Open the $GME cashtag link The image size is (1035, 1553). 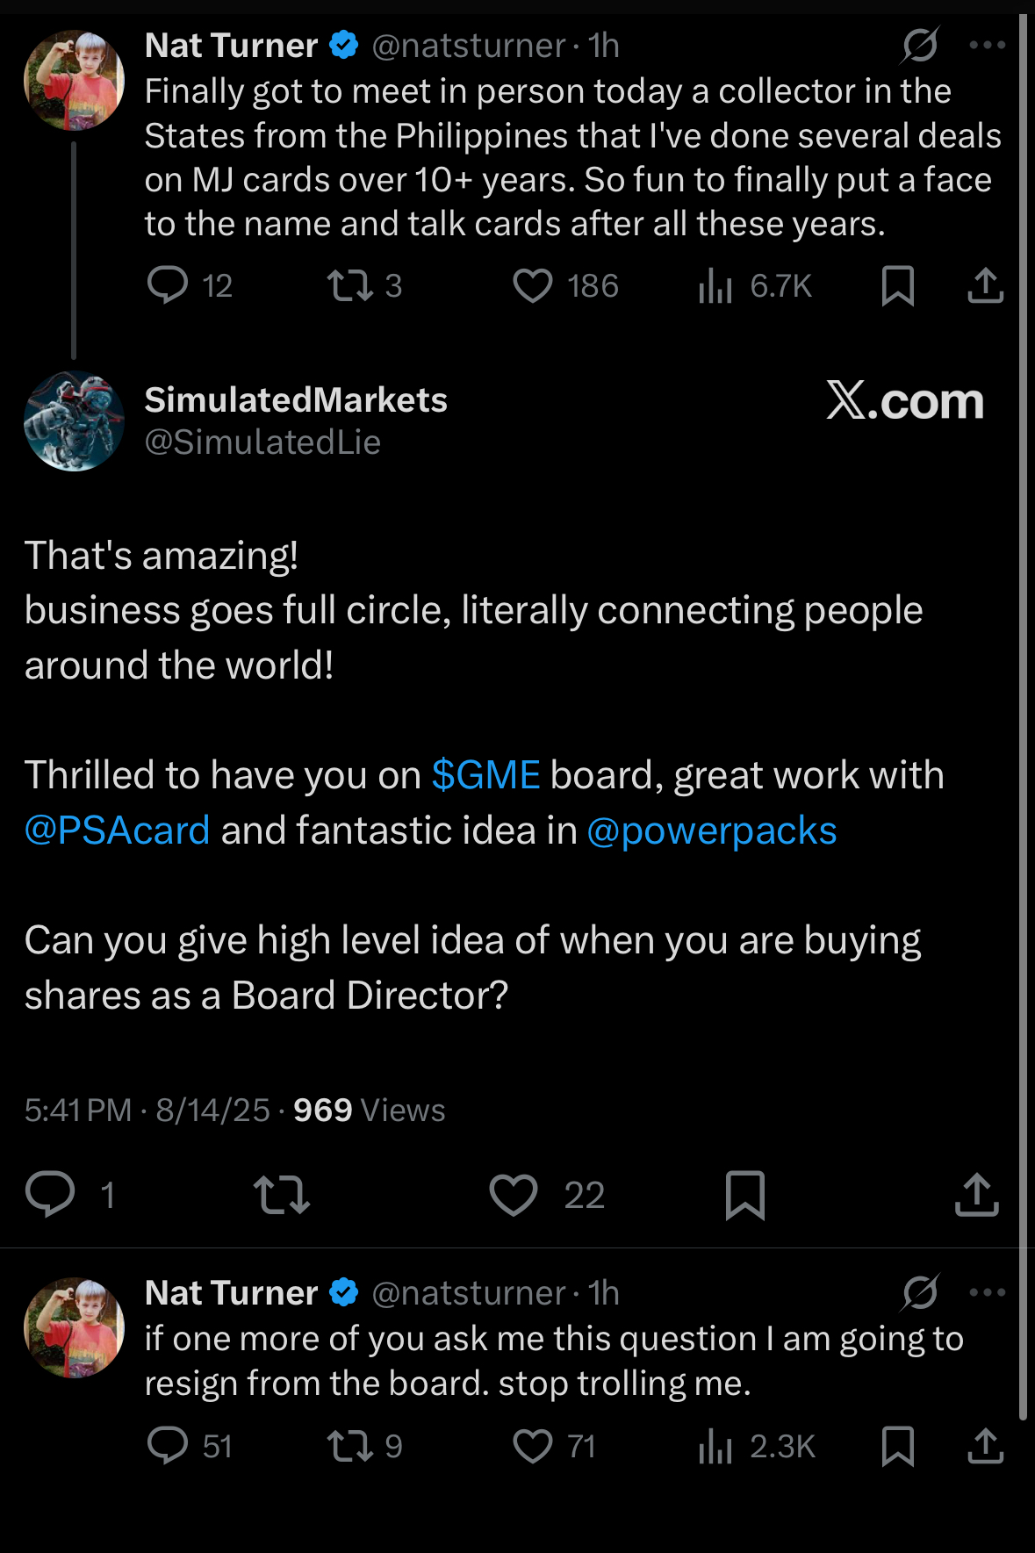pos(485,775)
